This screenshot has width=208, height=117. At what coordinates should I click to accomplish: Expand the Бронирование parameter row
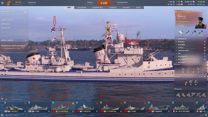[x=191, y=39]
